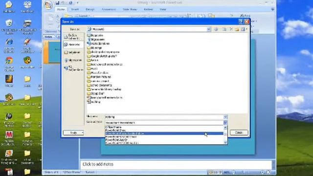The height and width of the screenshot is (176, 313).
Task: Click the PowerPoint Office button
Action: [48, 5]
